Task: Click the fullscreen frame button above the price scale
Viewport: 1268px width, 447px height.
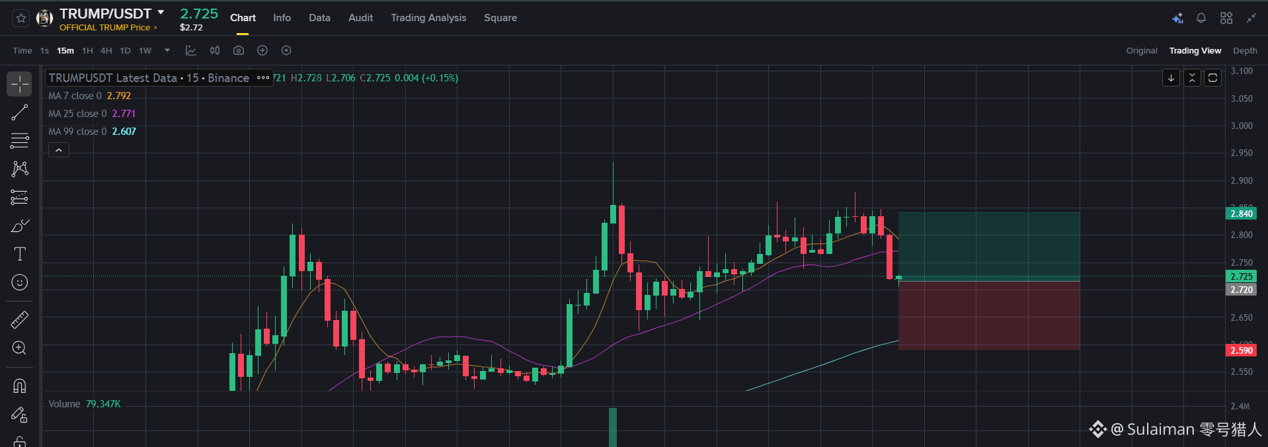Action: click(x=1212, y=78)
